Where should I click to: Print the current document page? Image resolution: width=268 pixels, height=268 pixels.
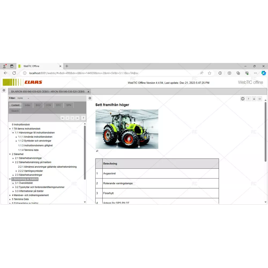(254, 99)
